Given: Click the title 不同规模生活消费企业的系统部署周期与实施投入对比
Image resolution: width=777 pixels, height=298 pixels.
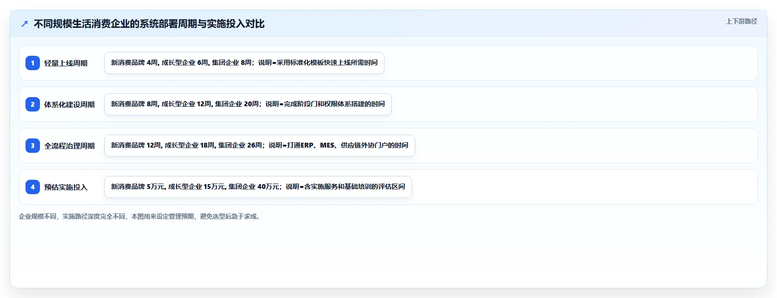Looking at the screenshot, I should (x=149, y=24).
